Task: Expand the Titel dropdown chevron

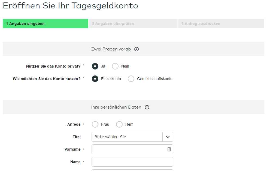Action: point(168,137)
